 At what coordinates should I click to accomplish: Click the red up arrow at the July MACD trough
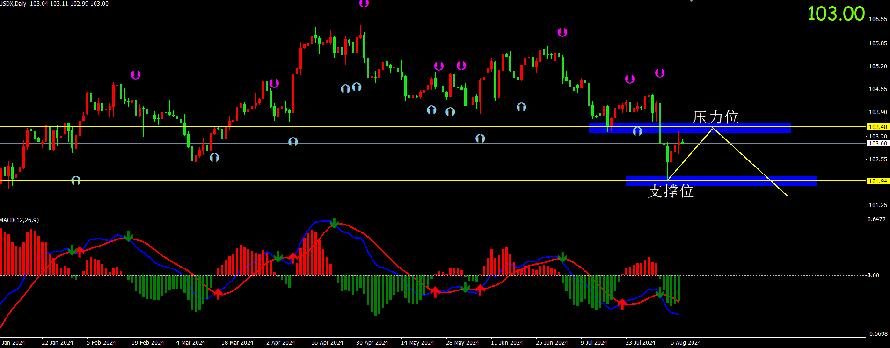click(622, 304)
